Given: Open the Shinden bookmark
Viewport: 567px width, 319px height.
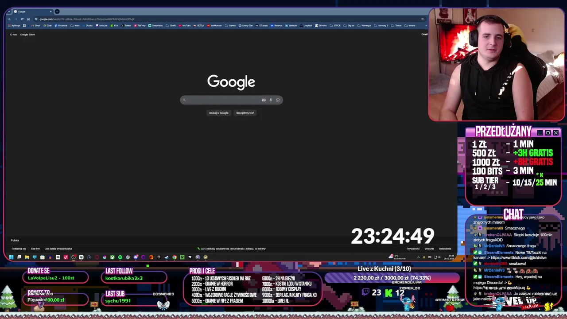Looking at the screenshot, I should pos(321,26).
